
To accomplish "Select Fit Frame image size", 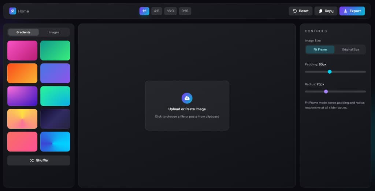I will (x=320, y=49).
